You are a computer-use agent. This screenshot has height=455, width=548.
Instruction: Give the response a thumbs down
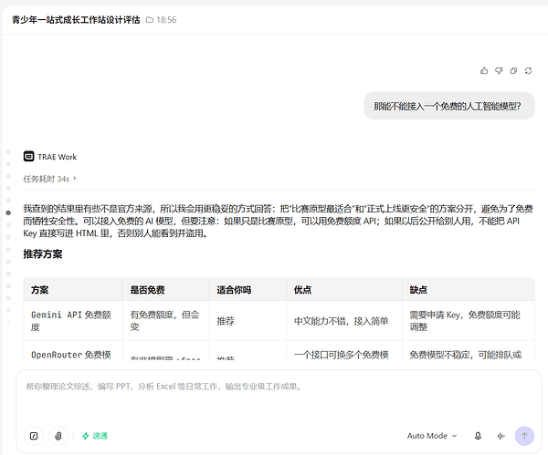(x=499, y=71)
